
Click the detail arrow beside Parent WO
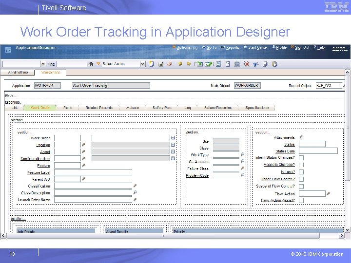point(83,179)
